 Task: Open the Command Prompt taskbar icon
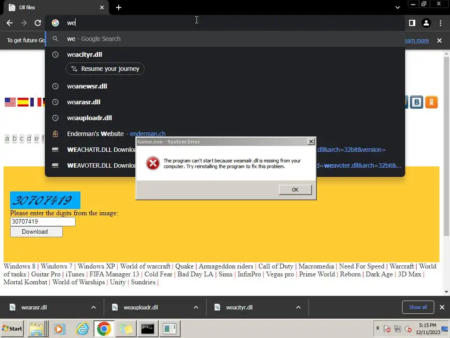pyautogui.click(x=148, y=328)
